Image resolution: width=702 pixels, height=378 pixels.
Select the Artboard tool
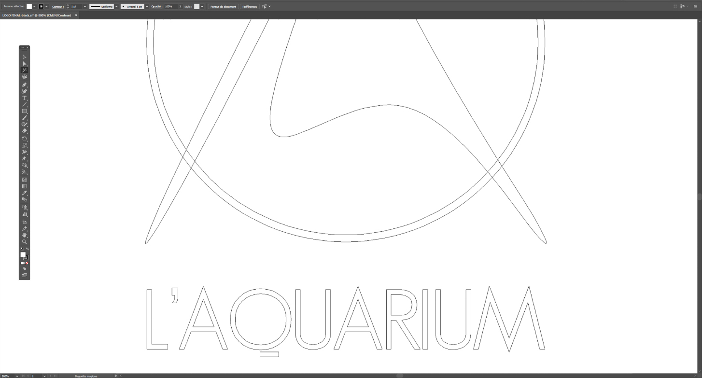(x=24, y=222)
